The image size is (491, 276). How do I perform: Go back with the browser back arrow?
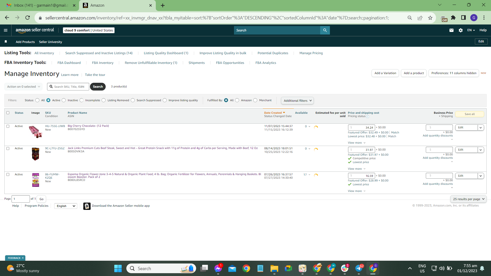tap(7, 18)
